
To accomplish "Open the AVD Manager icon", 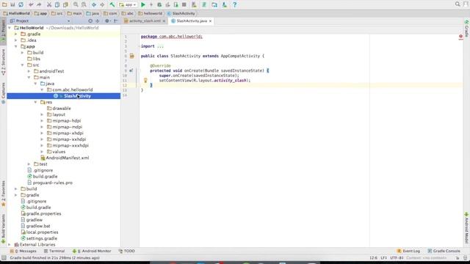I will coord(194,4).
